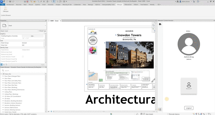
Task: Collapse the Views (Fe) tree node
Action: tap(1, 74)
